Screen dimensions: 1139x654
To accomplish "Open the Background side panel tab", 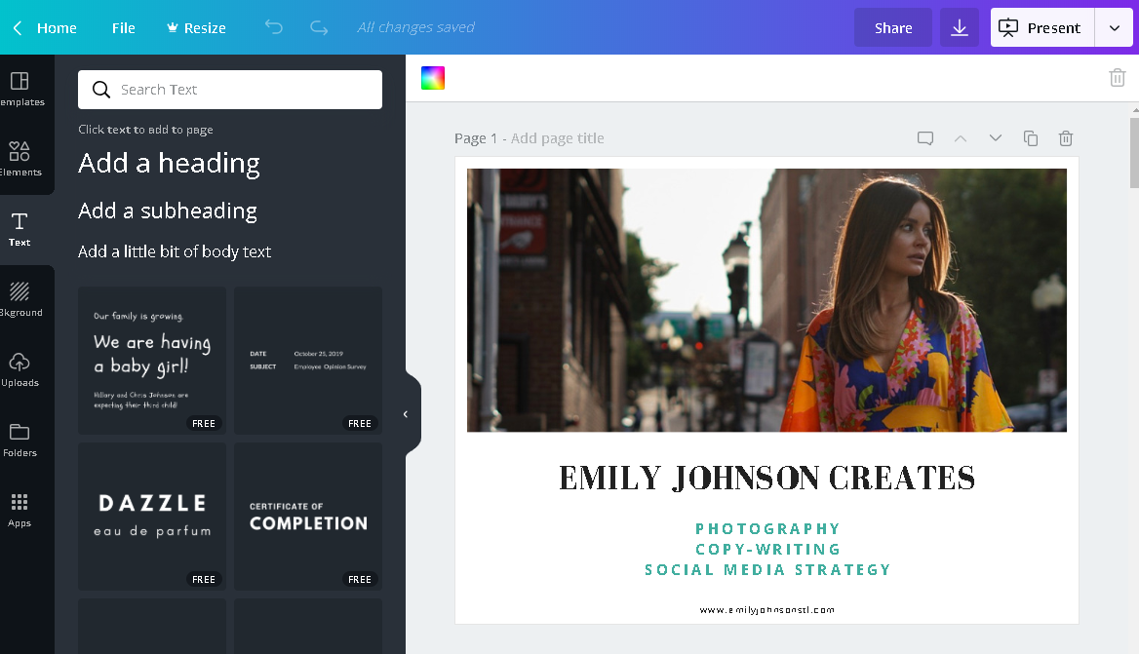I will [20, 300].
